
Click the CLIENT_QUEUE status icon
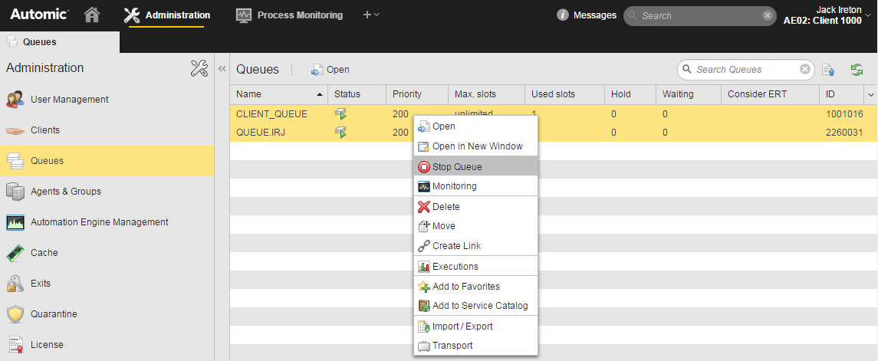pyautogui.click(x=340, y=114)
